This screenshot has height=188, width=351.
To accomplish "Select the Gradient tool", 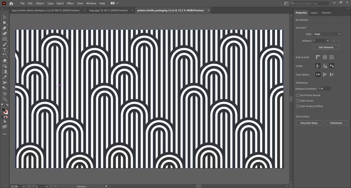I will (x=5, y=72).
